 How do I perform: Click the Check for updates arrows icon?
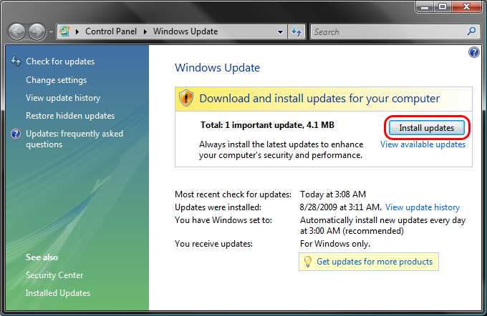(16, 61)
